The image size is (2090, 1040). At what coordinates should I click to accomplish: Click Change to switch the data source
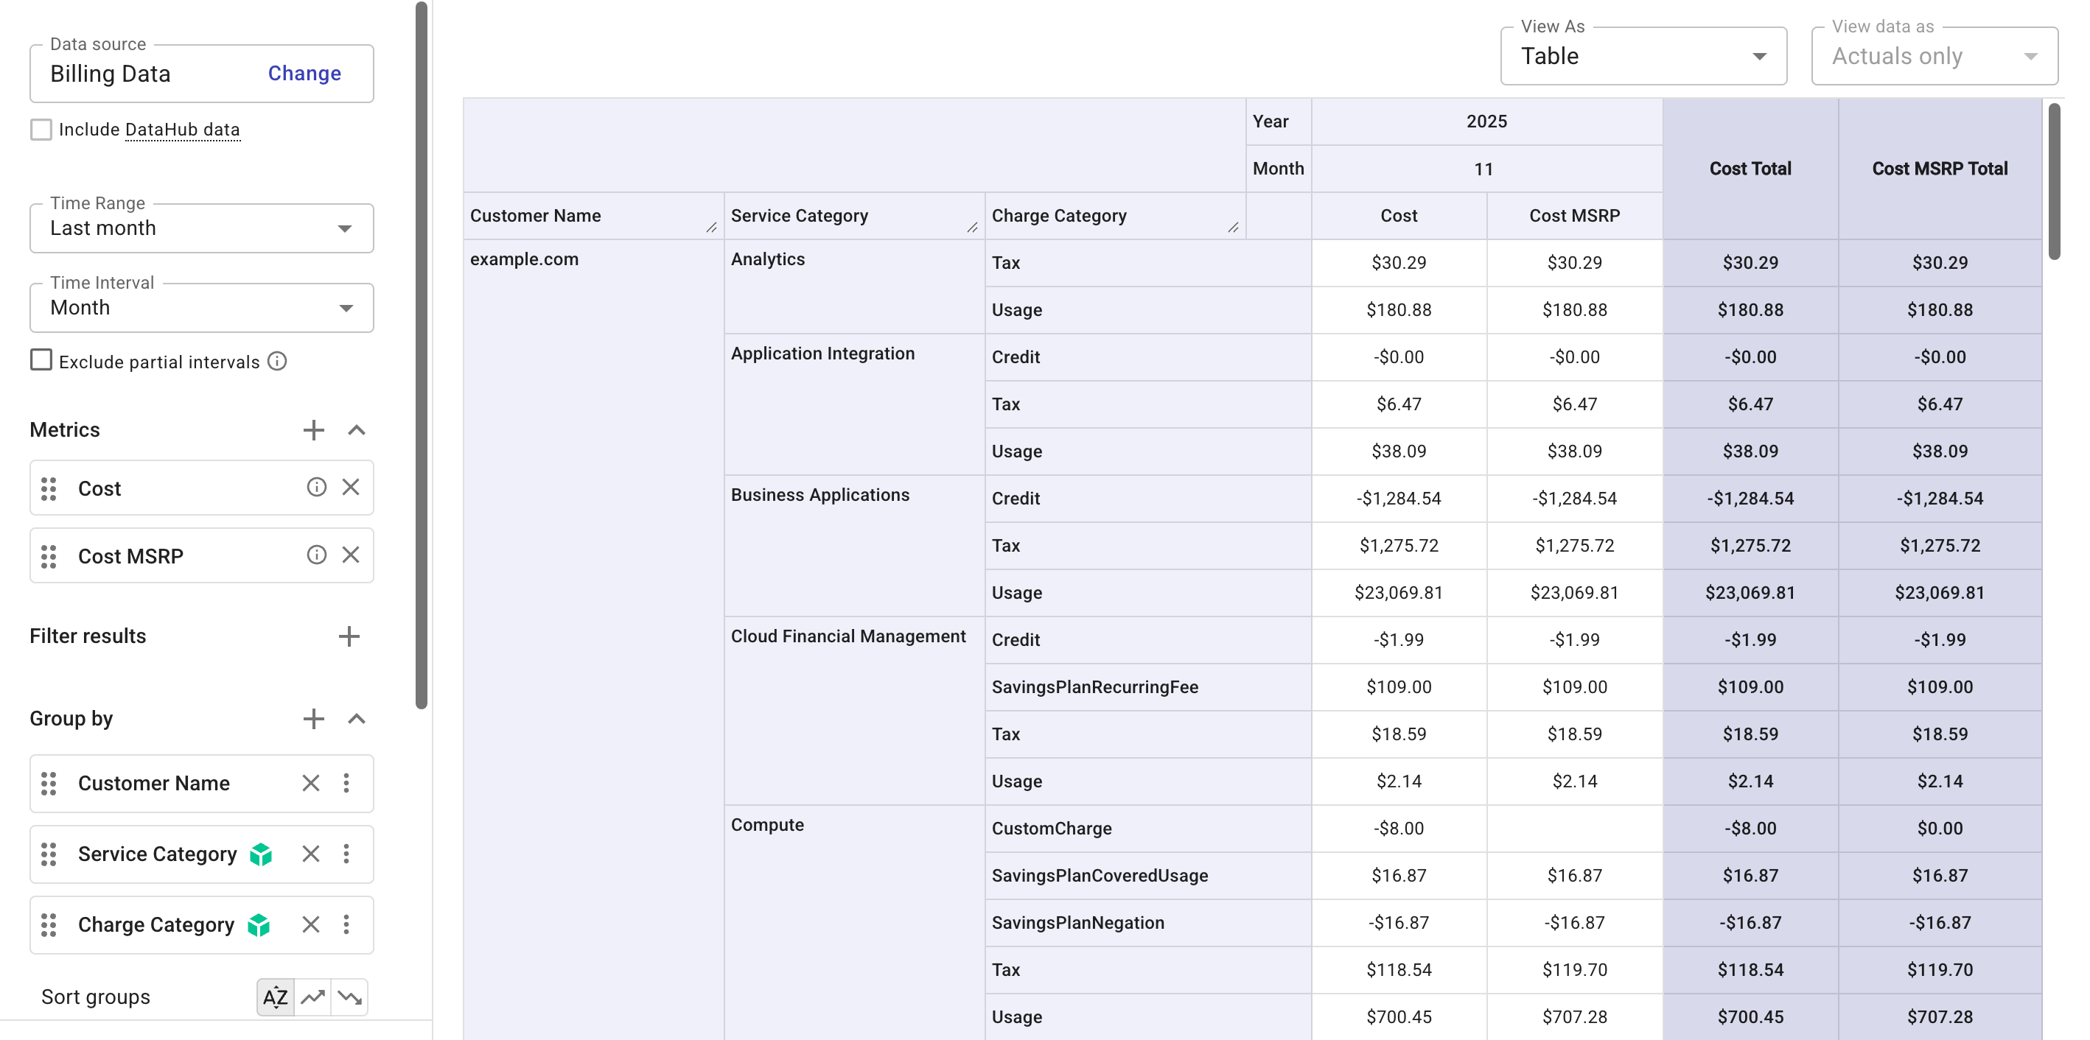coord(304,73)
